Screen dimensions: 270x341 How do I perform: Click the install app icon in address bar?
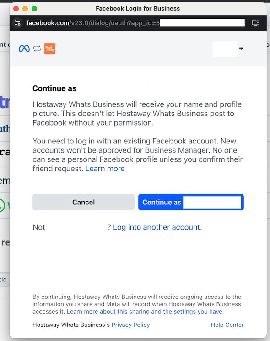coord(256,22)
